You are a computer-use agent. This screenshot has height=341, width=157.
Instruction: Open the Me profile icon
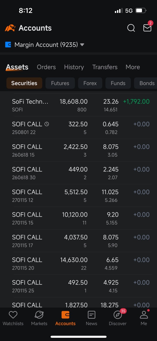[x=144, y=315]
